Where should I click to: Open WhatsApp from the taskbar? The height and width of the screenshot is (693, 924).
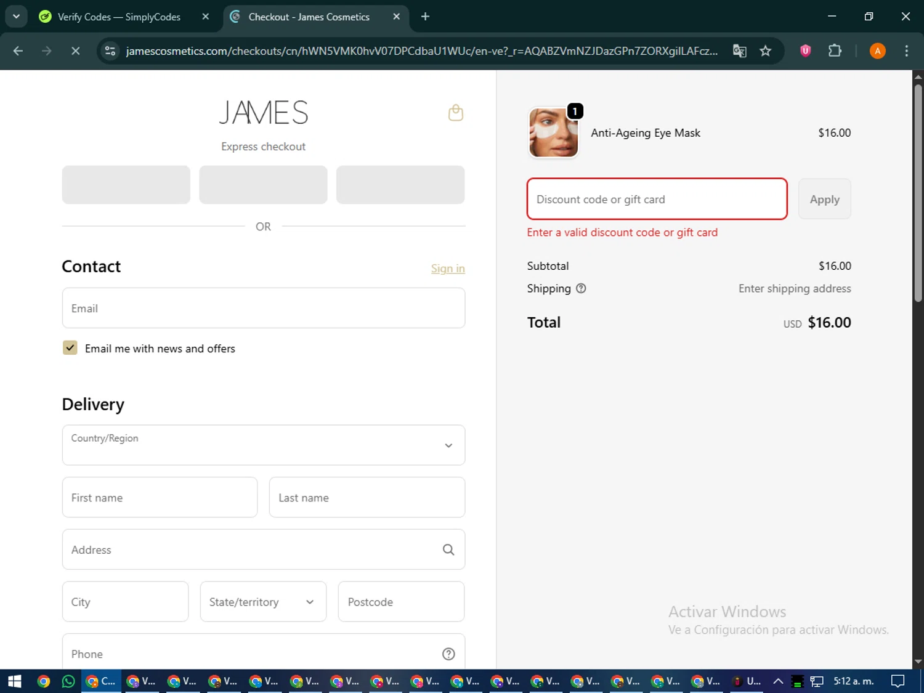point(68,681)
